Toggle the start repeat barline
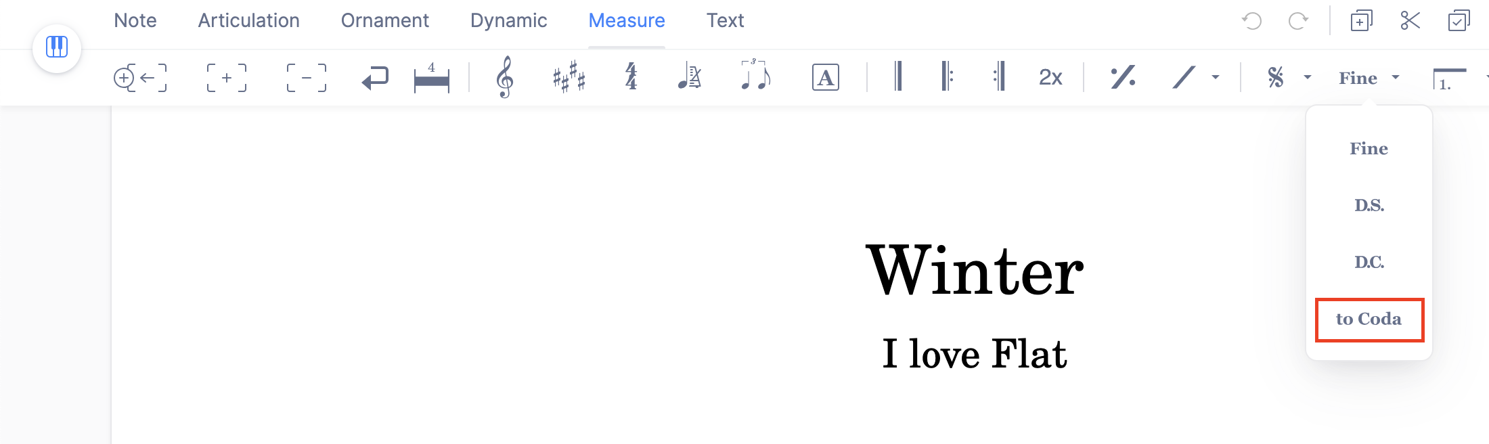The height and width of the screenshot is (444, 1489). (948, 78)
